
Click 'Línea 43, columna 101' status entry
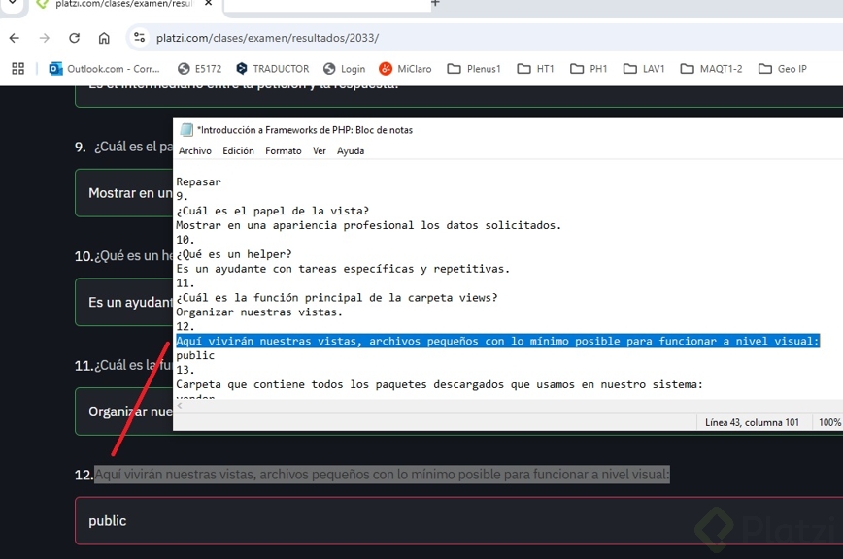[x=752, y=422]
